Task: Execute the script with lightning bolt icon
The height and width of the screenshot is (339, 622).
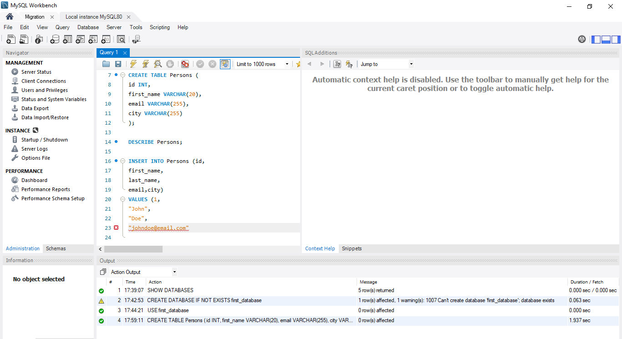Action: (133, 64)
